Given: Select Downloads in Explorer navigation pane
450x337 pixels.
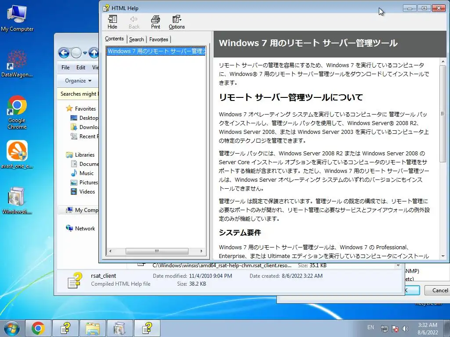Looking at the screenshot, I should click(84, 127).
